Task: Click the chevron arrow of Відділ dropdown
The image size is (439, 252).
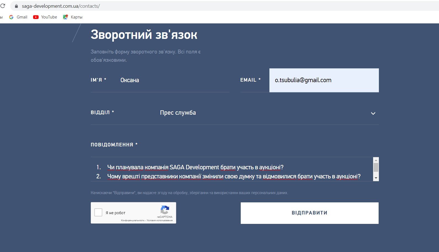Action: (x=373, y=113)
